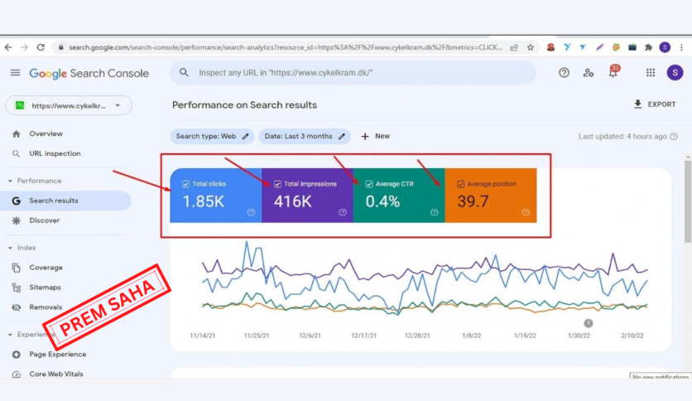Toggle the Average CTR checkbox
The width and height of the screenshot is (692, 401).
pos(369,184)
